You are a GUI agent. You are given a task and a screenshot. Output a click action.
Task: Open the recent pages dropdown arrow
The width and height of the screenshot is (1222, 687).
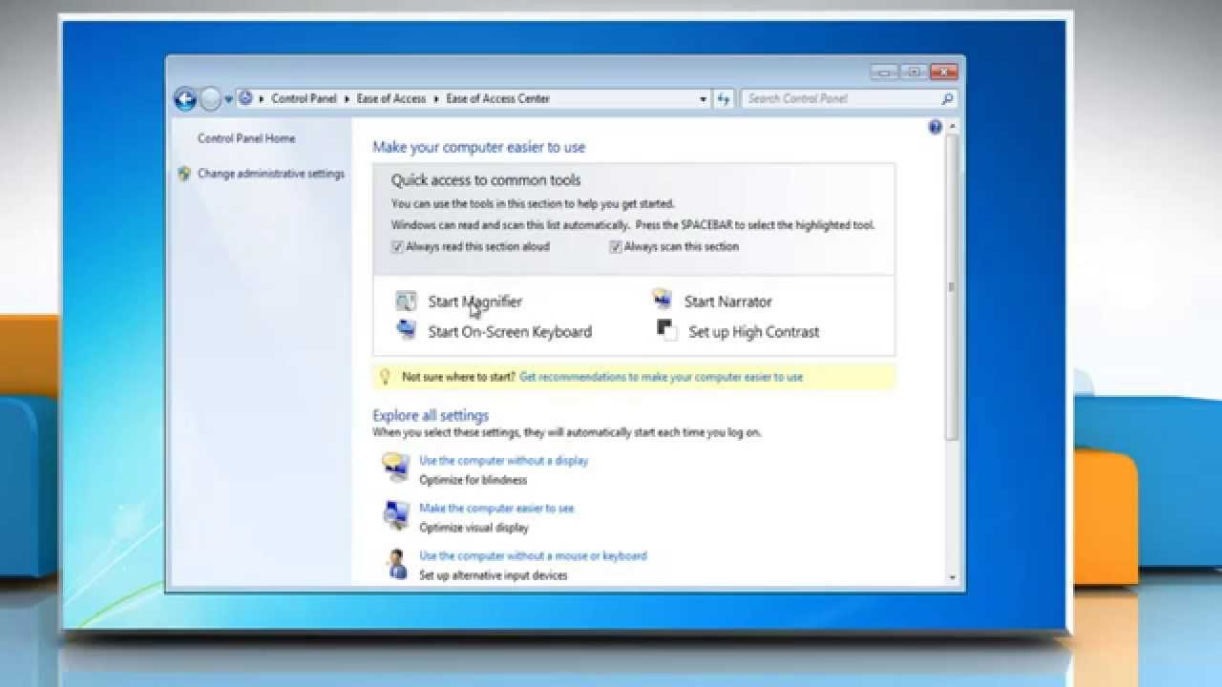click(228, 99)
